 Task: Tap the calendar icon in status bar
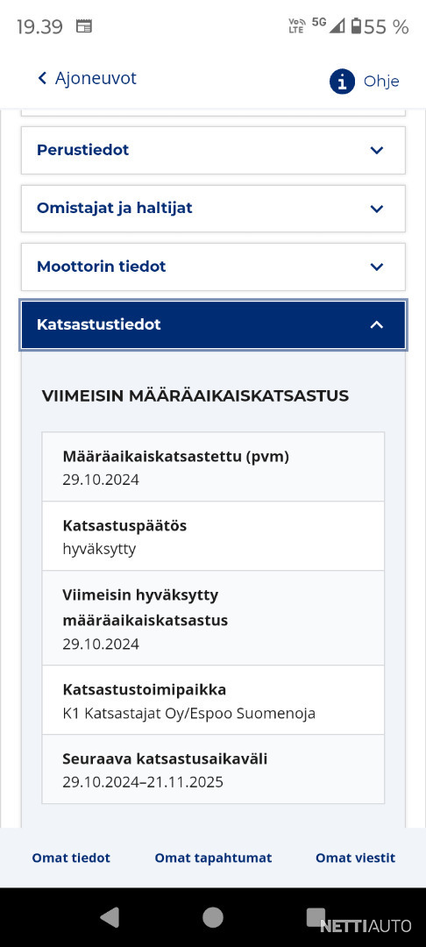pyautogui.click(x=84, y=26)
